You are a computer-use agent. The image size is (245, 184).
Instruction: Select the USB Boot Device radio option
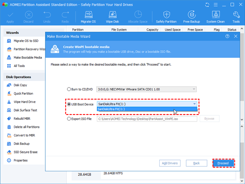click(69, 104)
